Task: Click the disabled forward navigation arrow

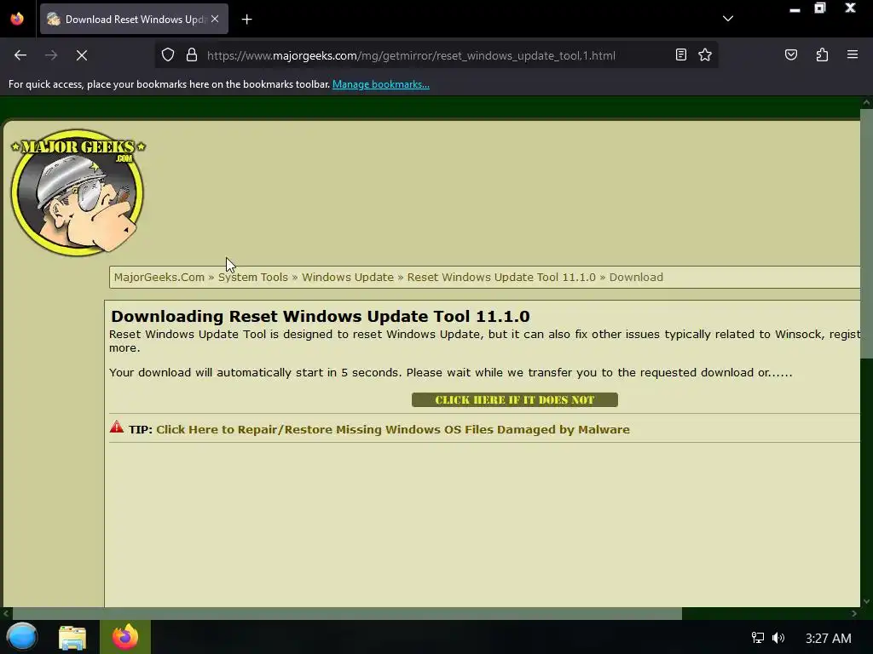Action: coord(50,55)
